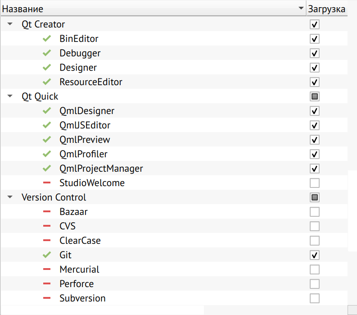Screen dimensions: 357x315
Task: Select the ResourceEditor plugin name
Action: pos(91,82)
